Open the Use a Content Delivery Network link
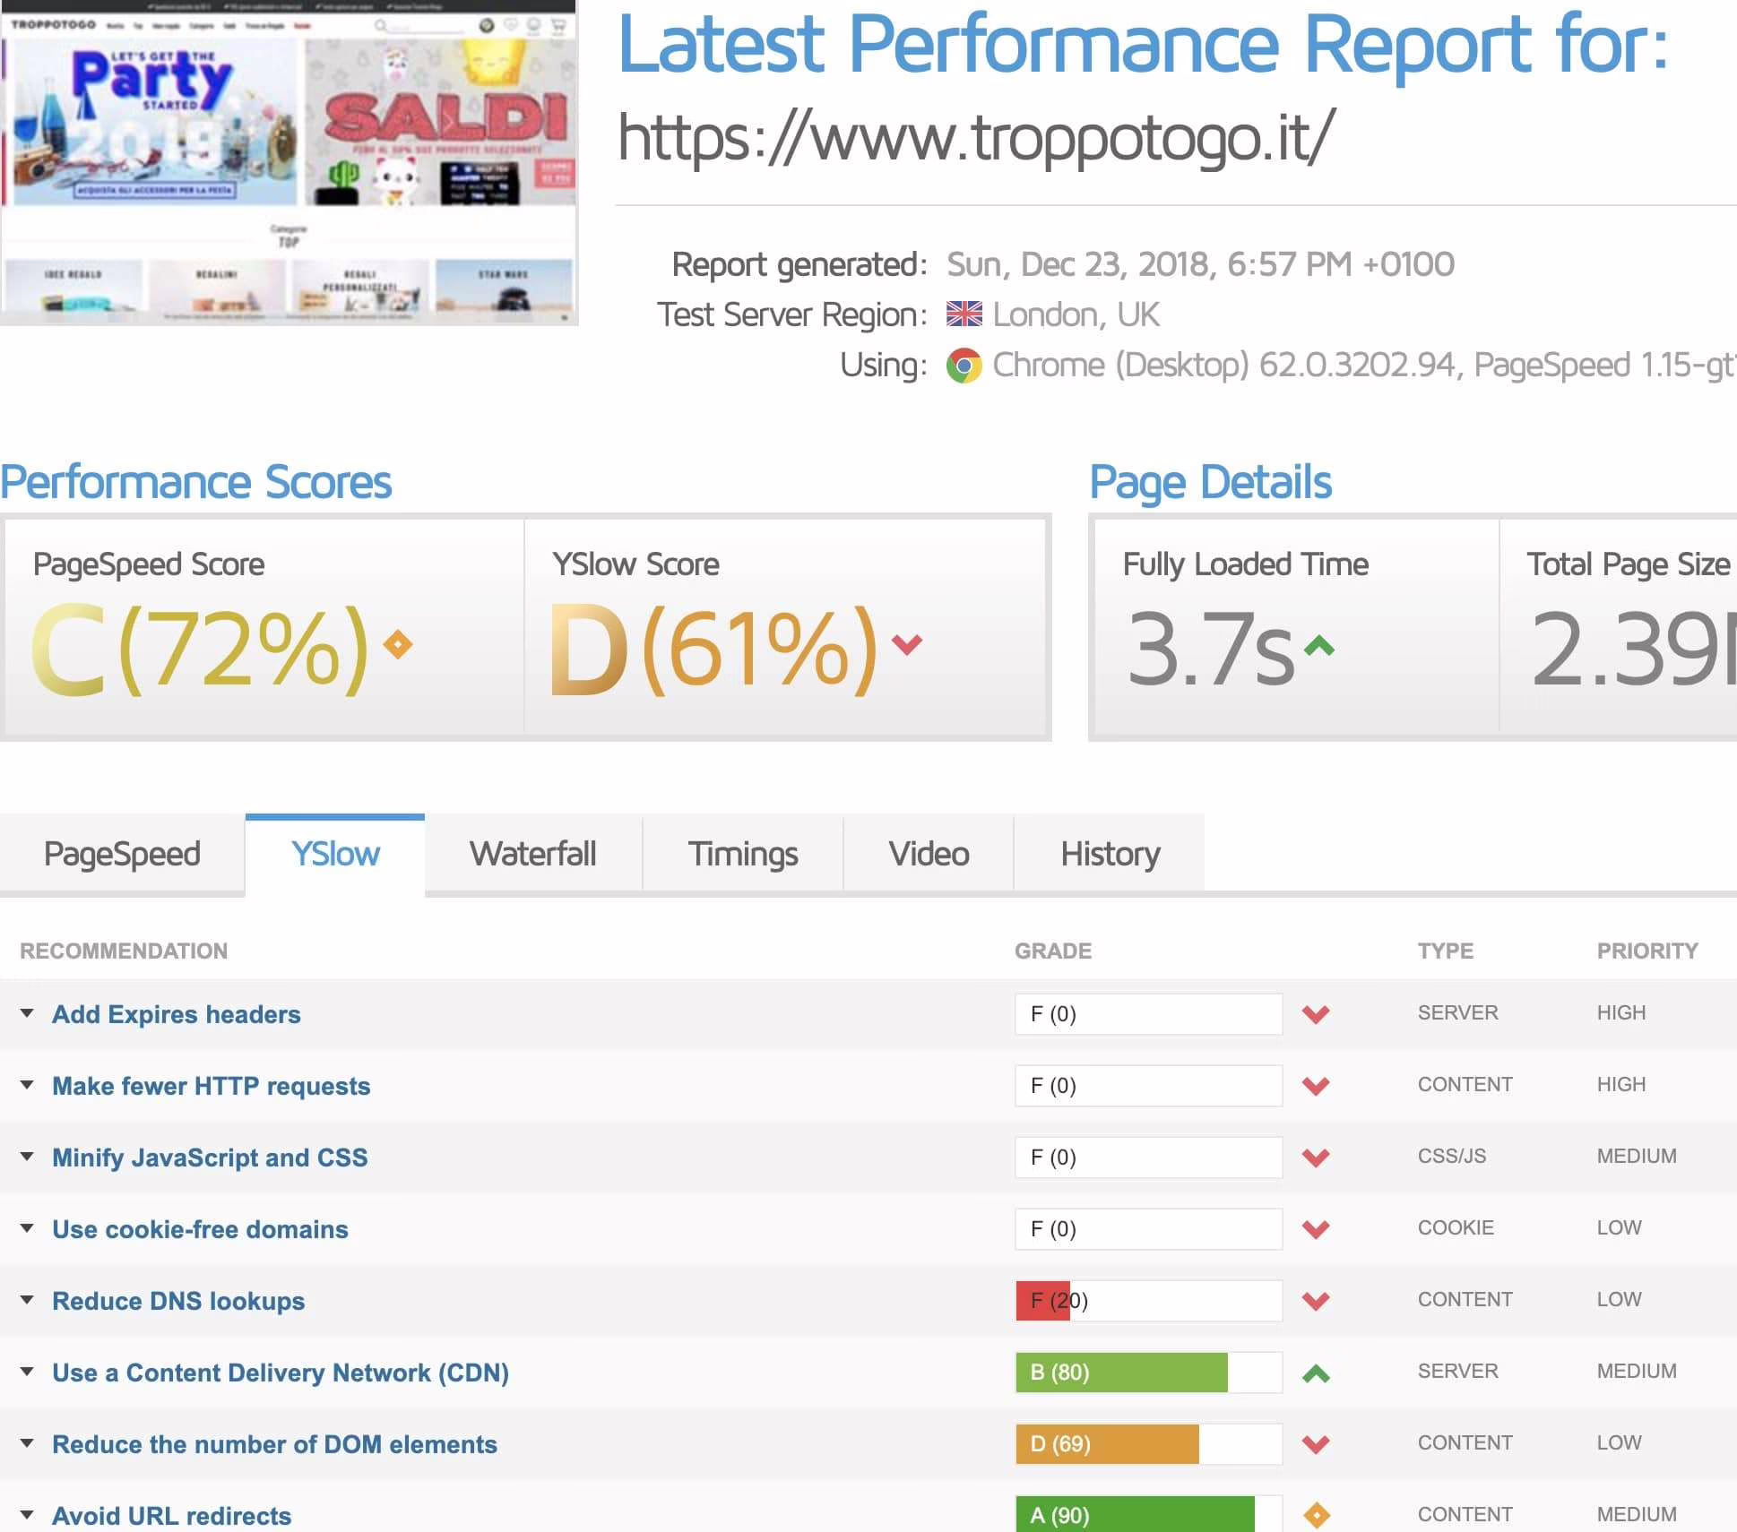 (x=281, y=1372)
